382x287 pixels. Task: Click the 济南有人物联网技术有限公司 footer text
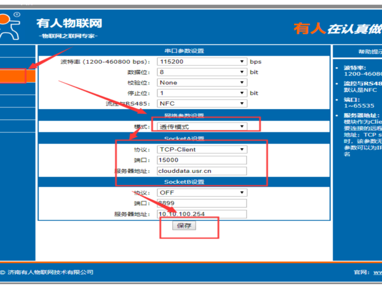click(x=50, y=273)
